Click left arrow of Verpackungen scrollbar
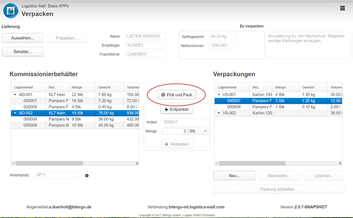This screenshot has height=218, width=353. pos(217,163)
